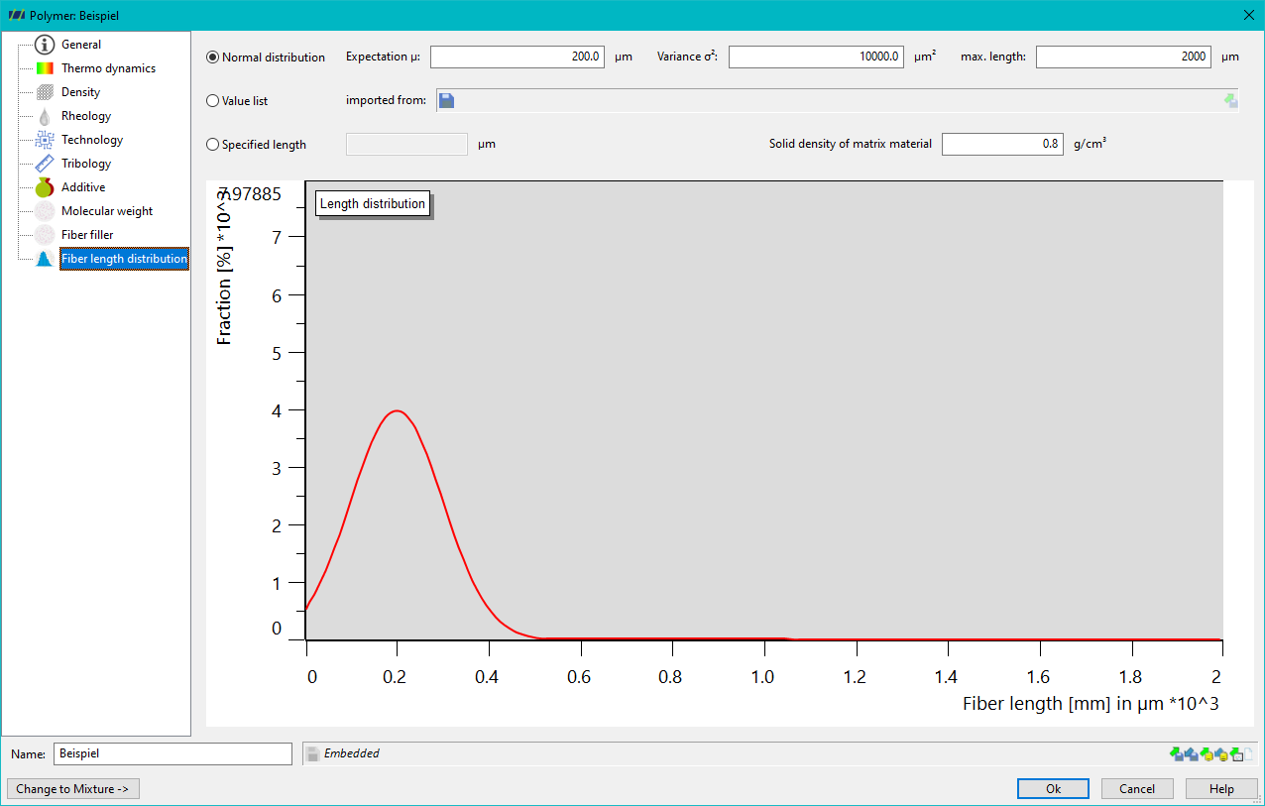Click the Help button
Image resolution: width=1265 pixels, height=806 pixels.
(1222, 789)
